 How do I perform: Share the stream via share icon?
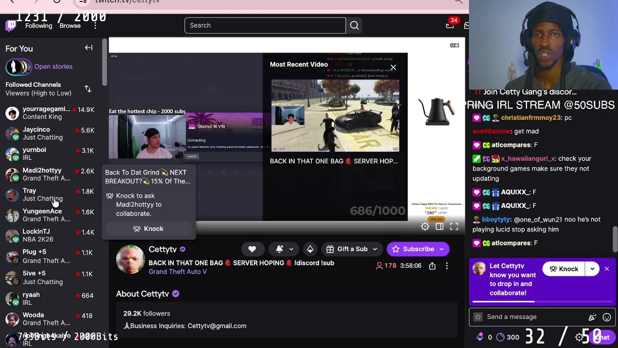[x=432, y=266]
